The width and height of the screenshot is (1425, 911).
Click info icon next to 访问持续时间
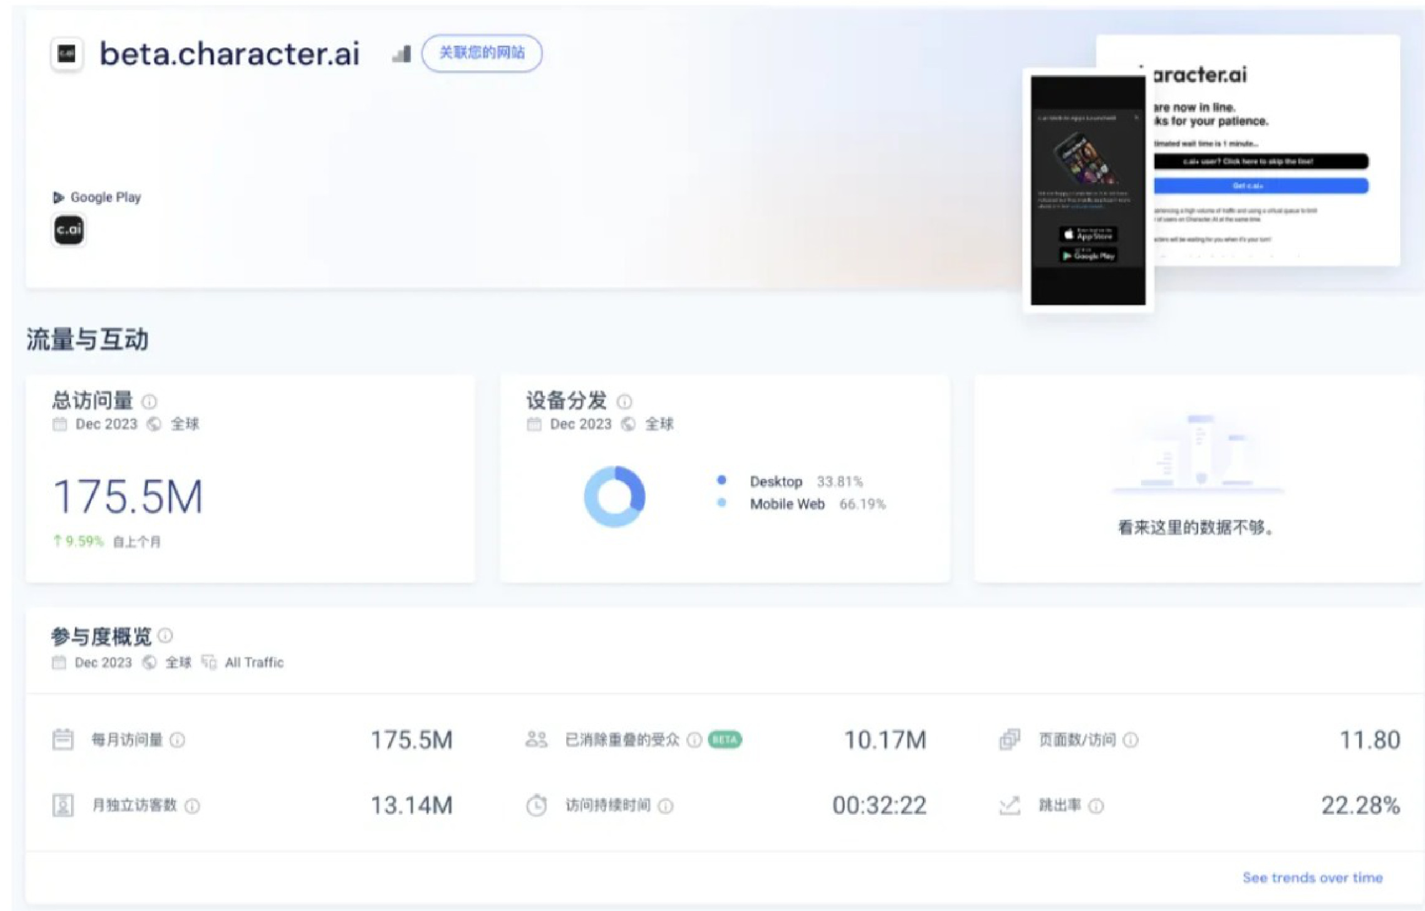coord(666,806)
